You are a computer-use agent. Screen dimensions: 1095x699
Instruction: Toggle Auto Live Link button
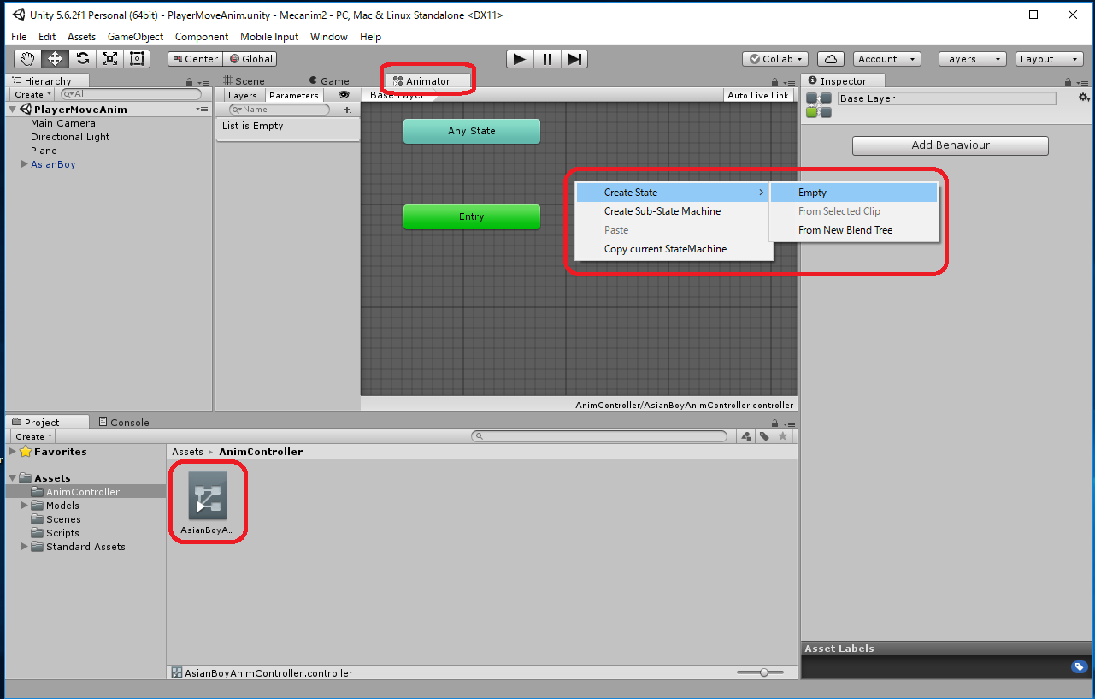click(758, 95)
